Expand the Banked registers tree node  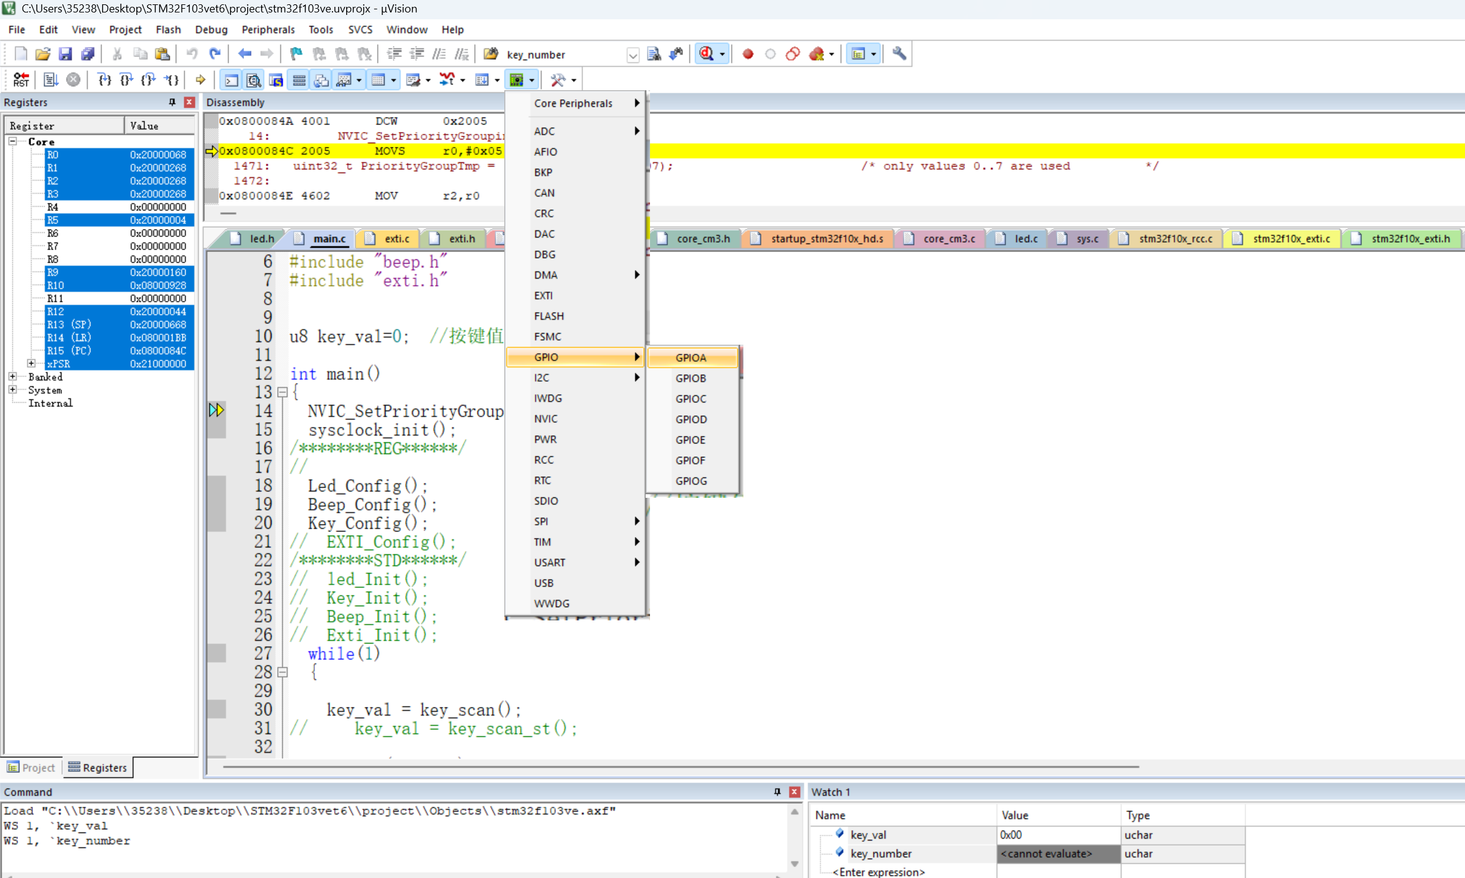pos(12,376)
